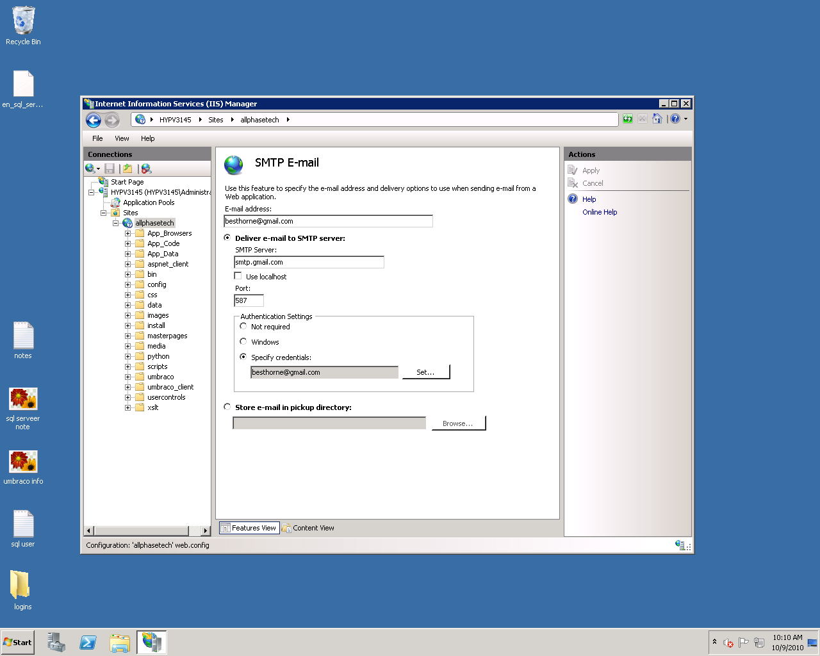Go back with the blue Back arrow
Image resolution: width=820 pixels, height=656 pixels.
coord(94,120)
